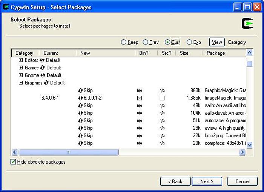Click the Cygwin title bar icon
The height and width of the screenshot is (192, 264).
coord(6,7)
